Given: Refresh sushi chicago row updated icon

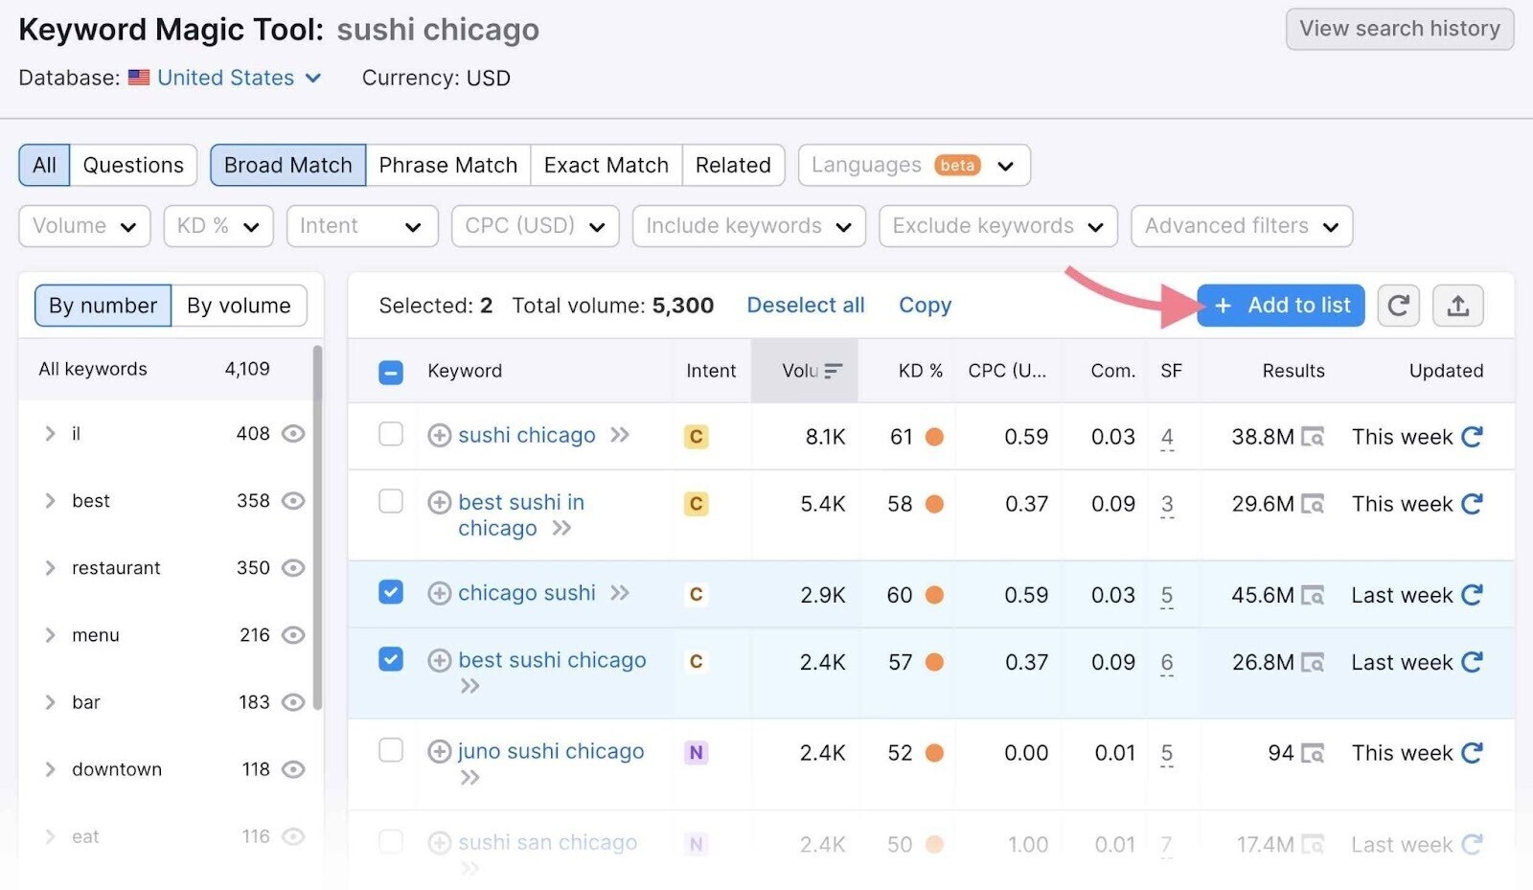Looking at the screenshot, I should point(1472,437).
